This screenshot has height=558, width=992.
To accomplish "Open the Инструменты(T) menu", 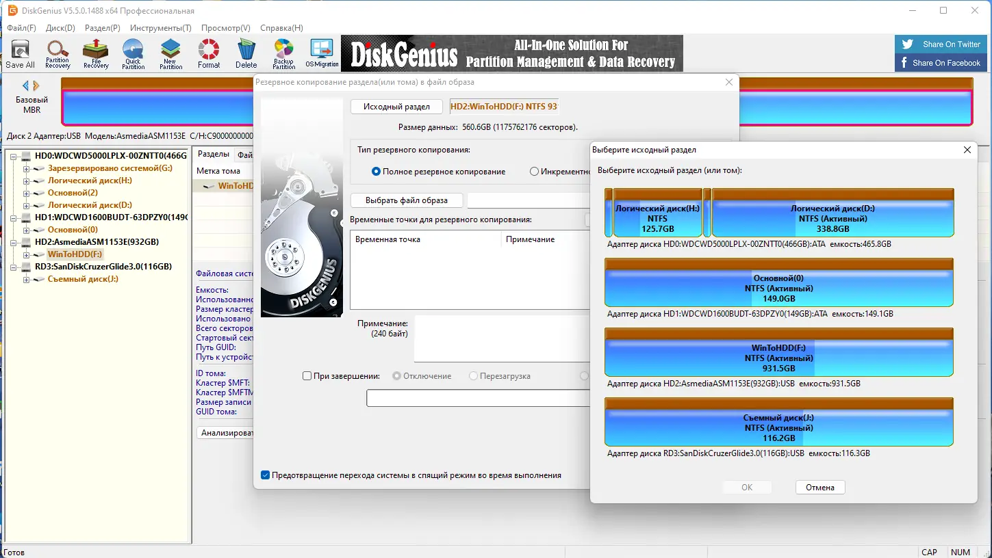I will point(161,28).
